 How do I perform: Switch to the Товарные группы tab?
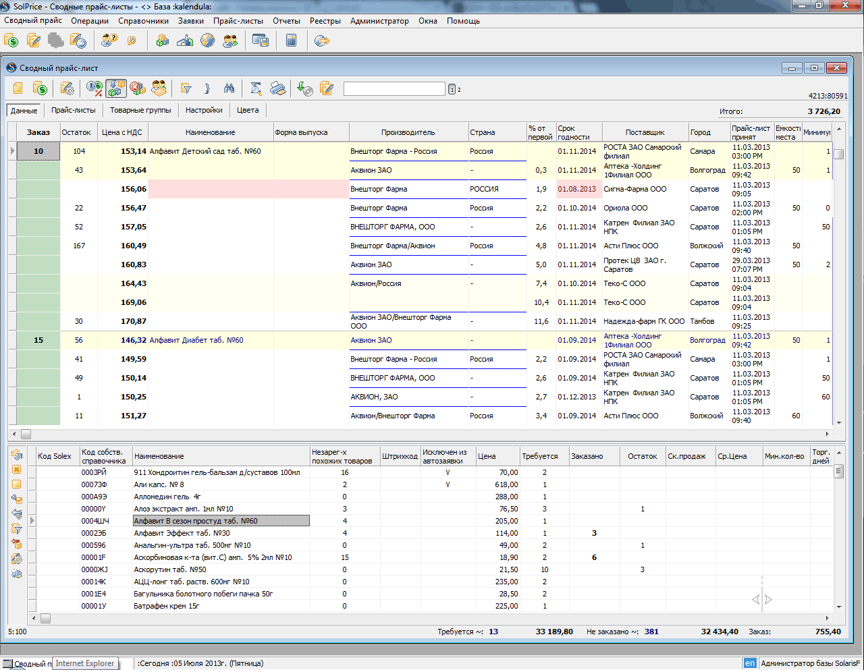140,110
